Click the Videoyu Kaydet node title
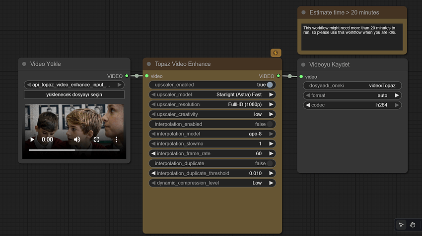 [x=329, y=65]
